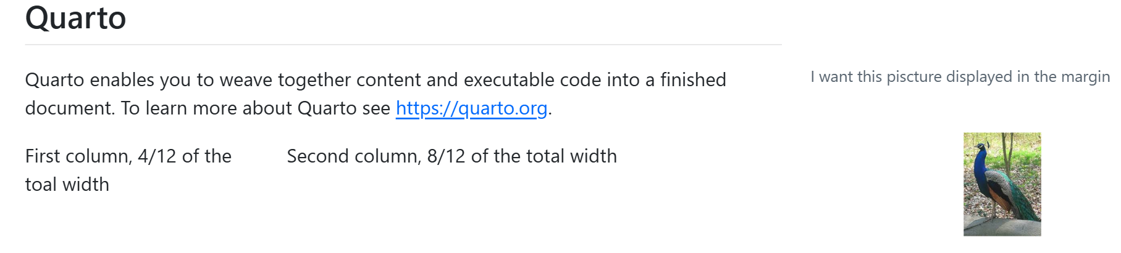The width and height of the screenshot is (1121, 253).
Task: Click the word 'Second' in the column text
Action: [316, 156]
